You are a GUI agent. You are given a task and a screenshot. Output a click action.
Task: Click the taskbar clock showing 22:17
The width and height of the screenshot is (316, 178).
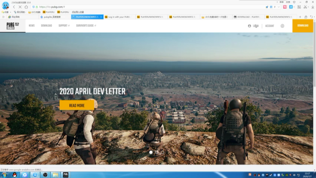coord(307,175)
